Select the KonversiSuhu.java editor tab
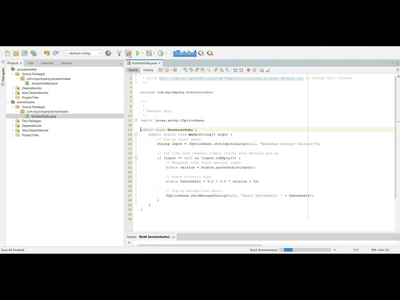Viewport: 400px width, 300px height. 144,63
